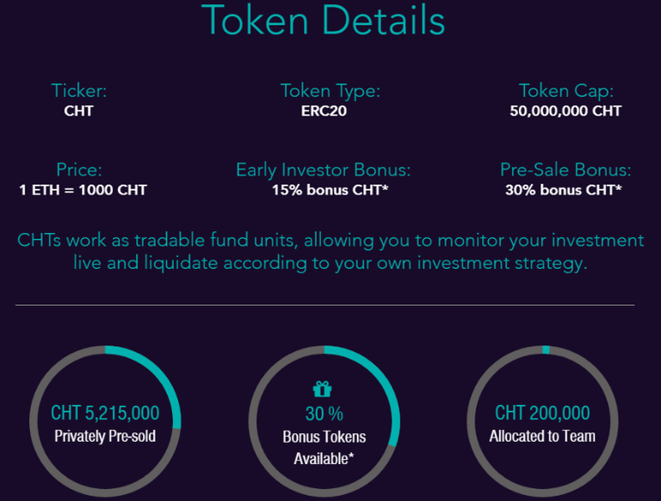Click the CHT ticker value

(x=78, y=111)
